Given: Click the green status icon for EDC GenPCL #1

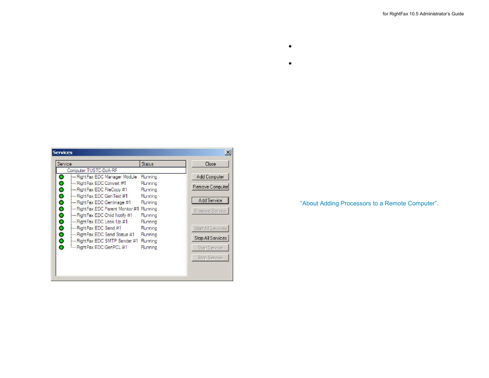Looking at the screenshot, I should [x=62, y=247].
